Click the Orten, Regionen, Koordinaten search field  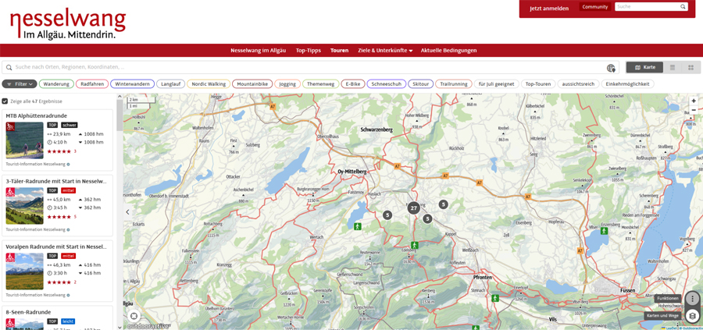(x=310, y=67)
